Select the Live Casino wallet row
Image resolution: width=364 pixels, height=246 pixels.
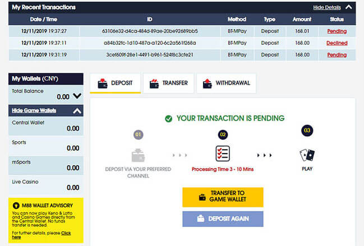click(46, 186)
